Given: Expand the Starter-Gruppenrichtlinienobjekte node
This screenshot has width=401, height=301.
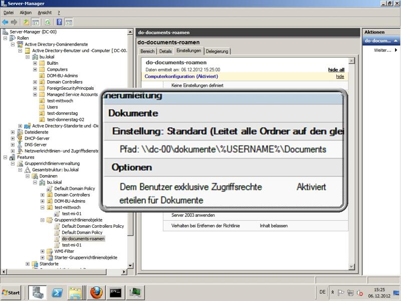Looking at the screenshot, I should point(43,257).
